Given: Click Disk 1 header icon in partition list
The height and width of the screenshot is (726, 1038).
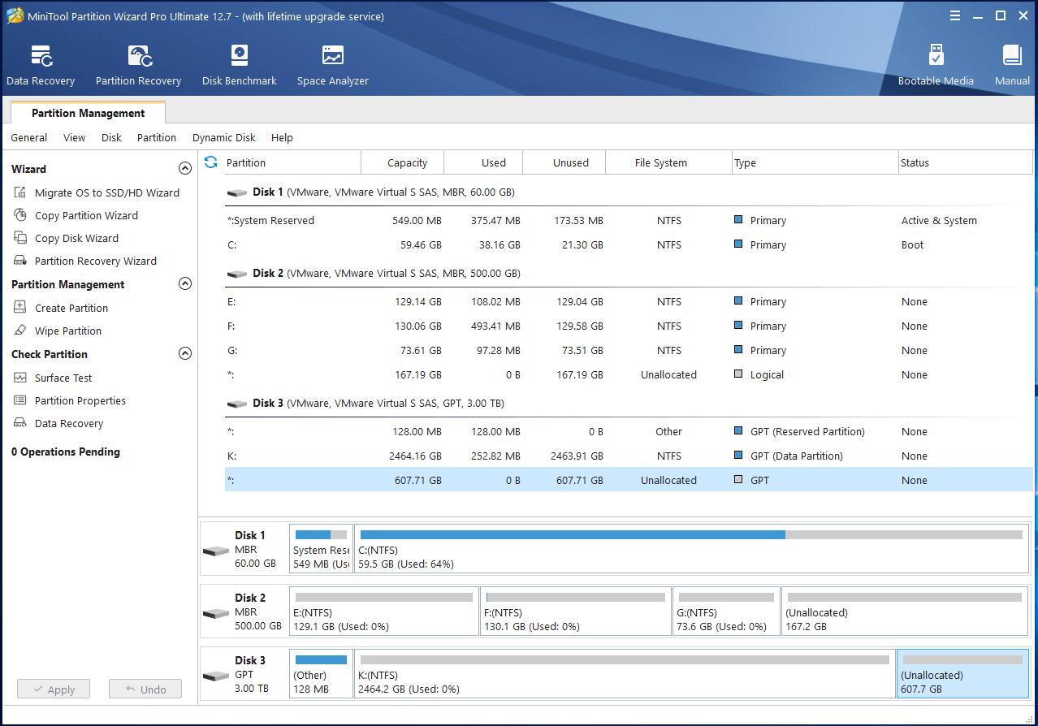Looking at the screenshot, I should (x=237, y=193).
